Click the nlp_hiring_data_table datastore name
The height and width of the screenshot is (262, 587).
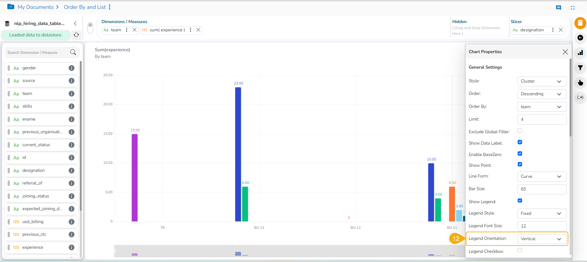[x=39, y=23]
